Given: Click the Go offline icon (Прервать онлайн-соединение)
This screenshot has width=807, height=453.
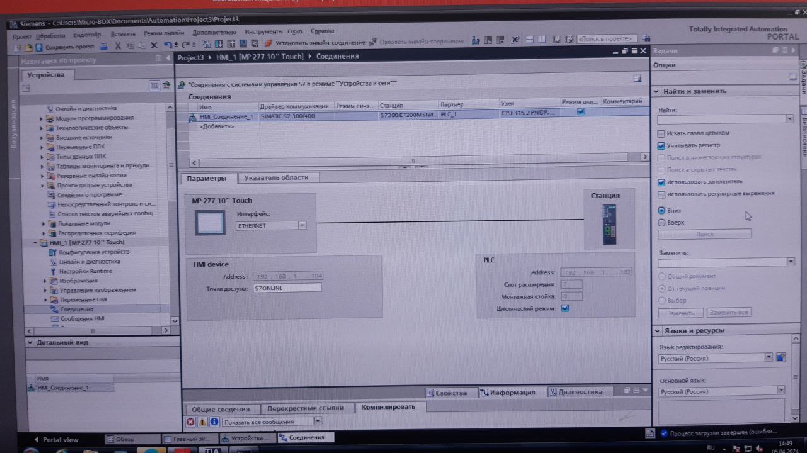Looking at the screenshot, I should 373,42.
